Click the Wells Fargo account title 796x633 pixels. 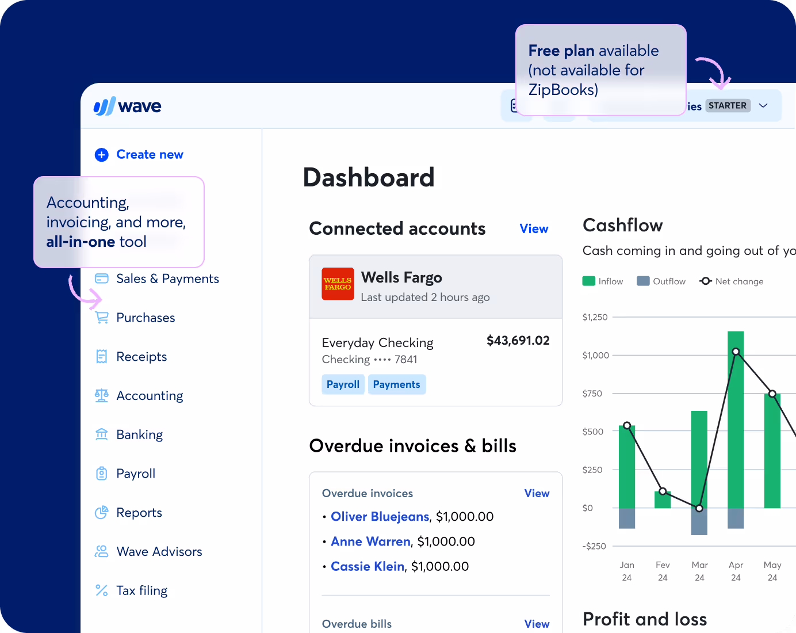click(401, 277)
